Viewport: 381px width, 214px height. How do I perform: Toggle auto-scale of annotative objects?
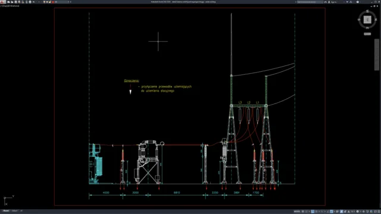[x=345, y=212]
